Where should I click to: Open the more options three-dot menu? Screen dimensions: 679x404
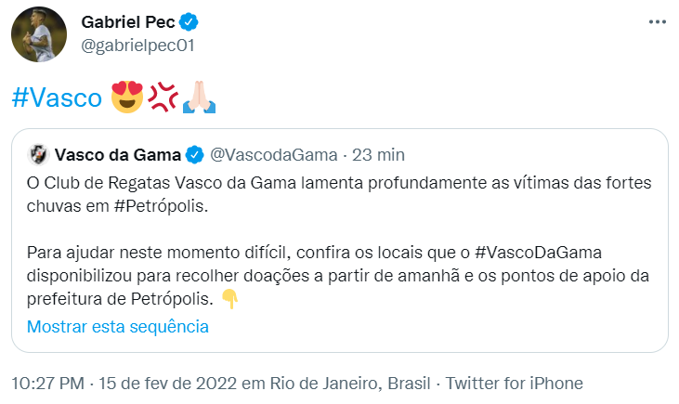[658, 21]
